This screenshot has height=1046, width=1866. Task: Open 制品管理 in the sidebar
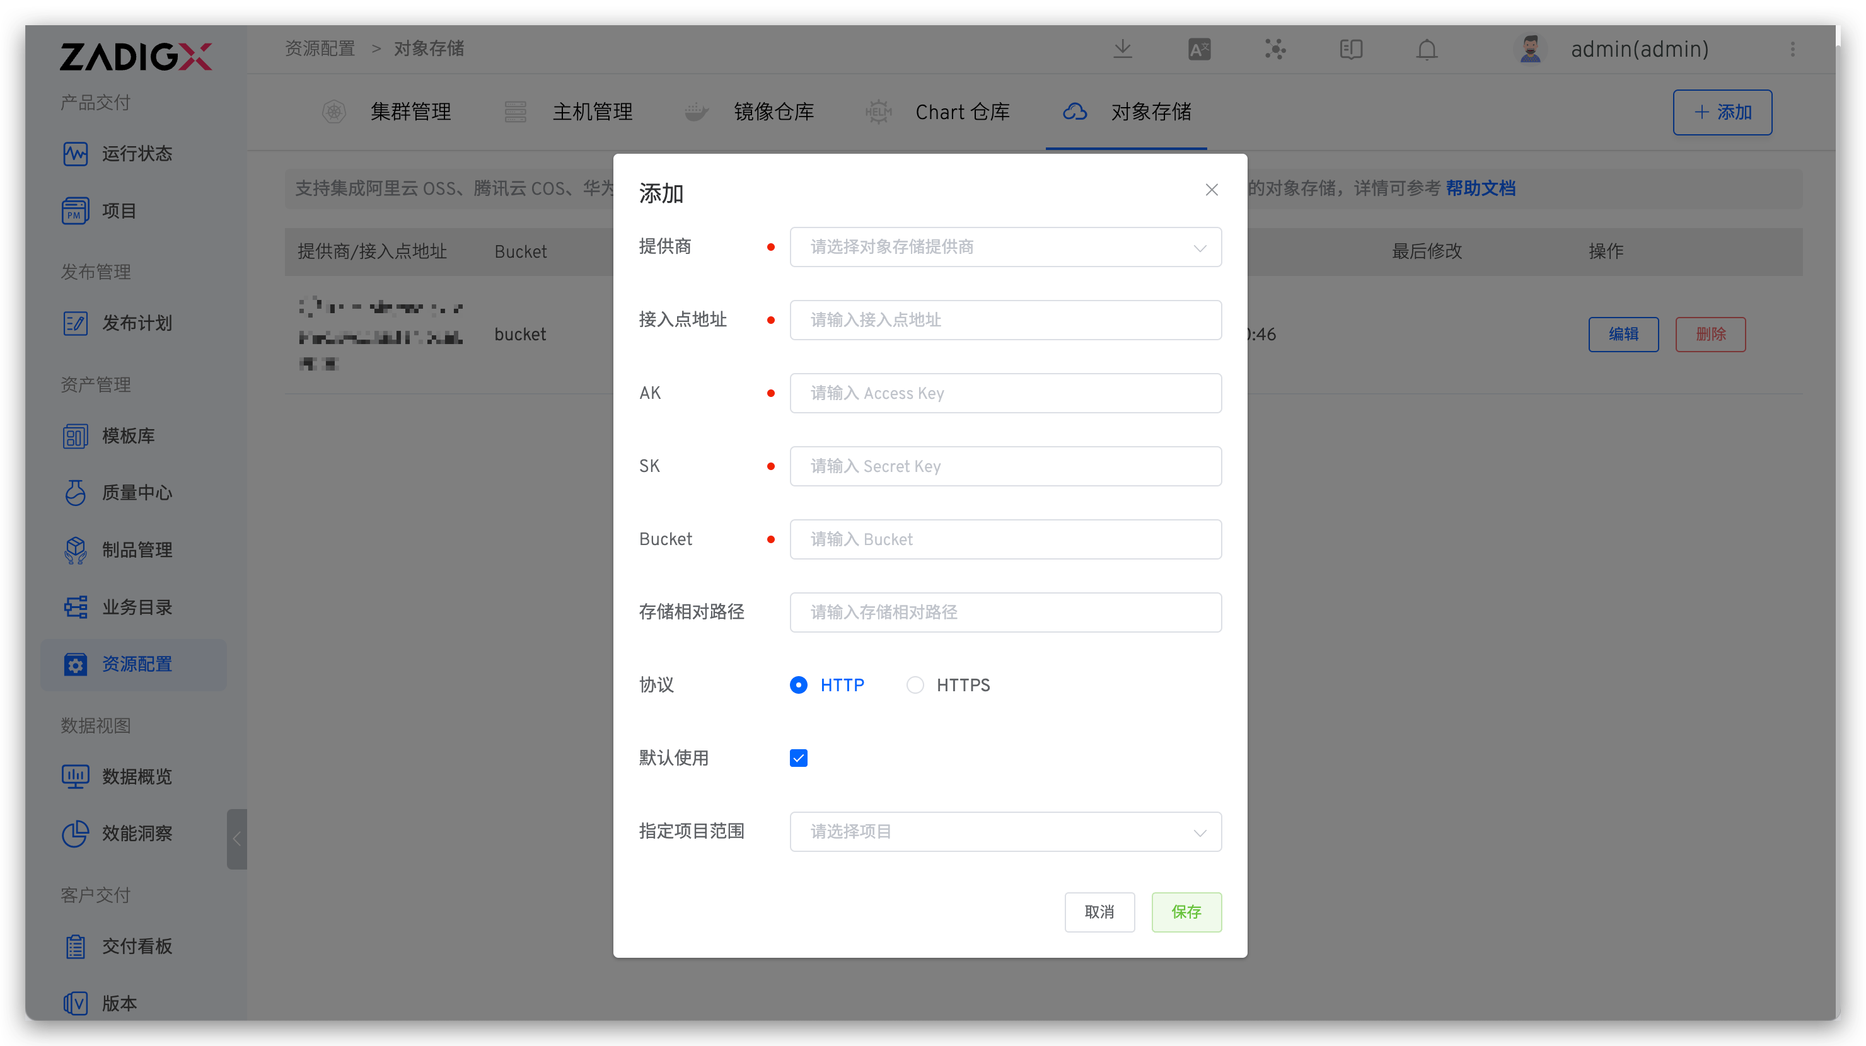pyautogui.click(x=136, y=550)
